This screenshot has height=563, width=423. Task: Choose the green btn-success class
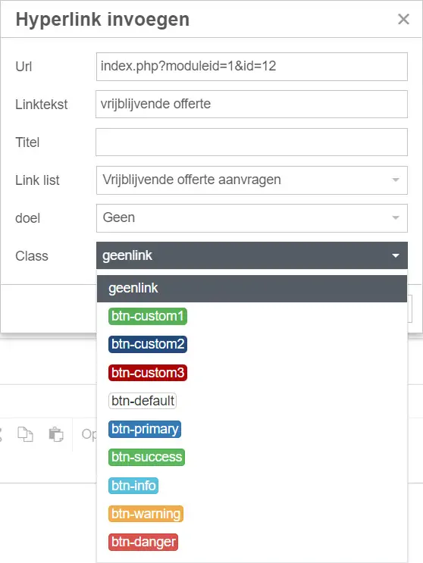click(146, 457)
